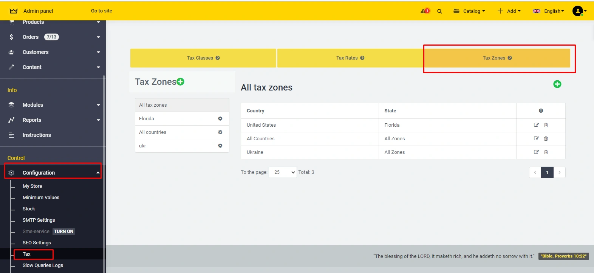Select All countries in the zones list
The width and height of the screenshot is (594, 273).
tap(153, 132)
